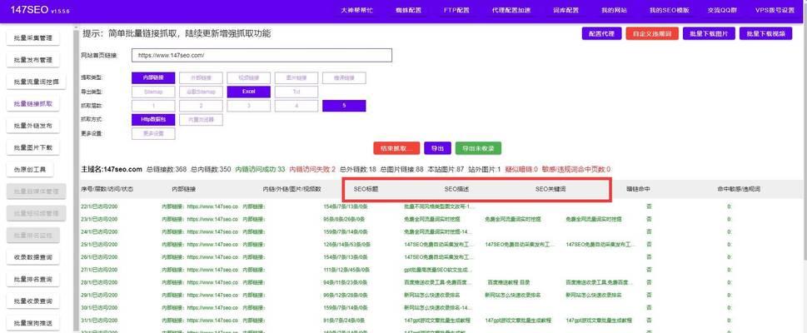Open 代理配置加速 settings
The width and height of the screenshot is (807, 333).
coord(511,10)
